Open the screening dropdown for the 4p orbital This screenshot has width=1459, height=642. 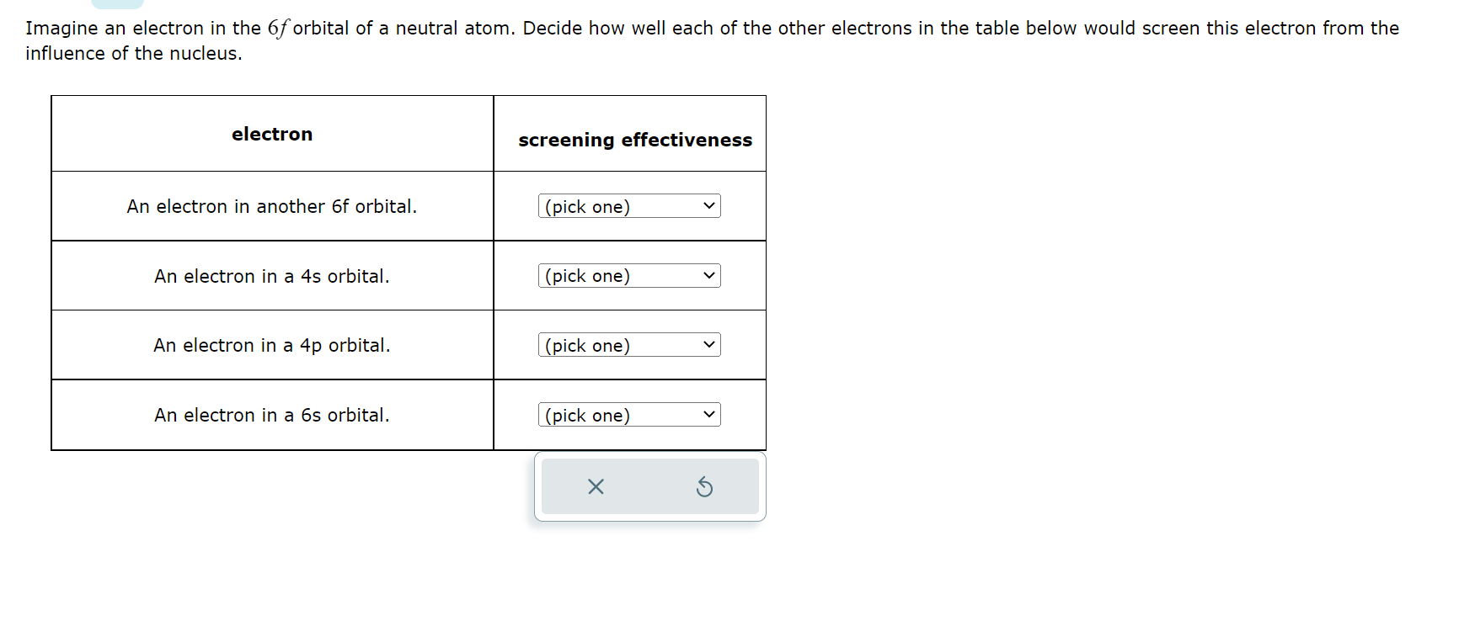click(x=628, y=345)
